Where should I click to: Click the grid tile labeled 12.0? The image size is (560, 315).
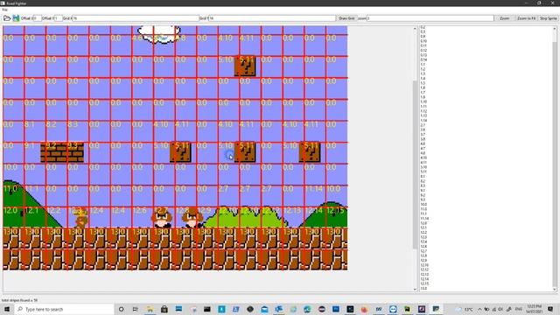pos(14,217)
